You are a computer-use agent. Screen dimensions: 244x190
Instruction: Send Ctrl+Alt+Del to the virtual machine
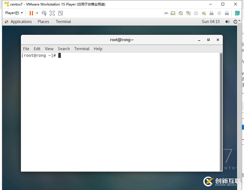(44, 13)
